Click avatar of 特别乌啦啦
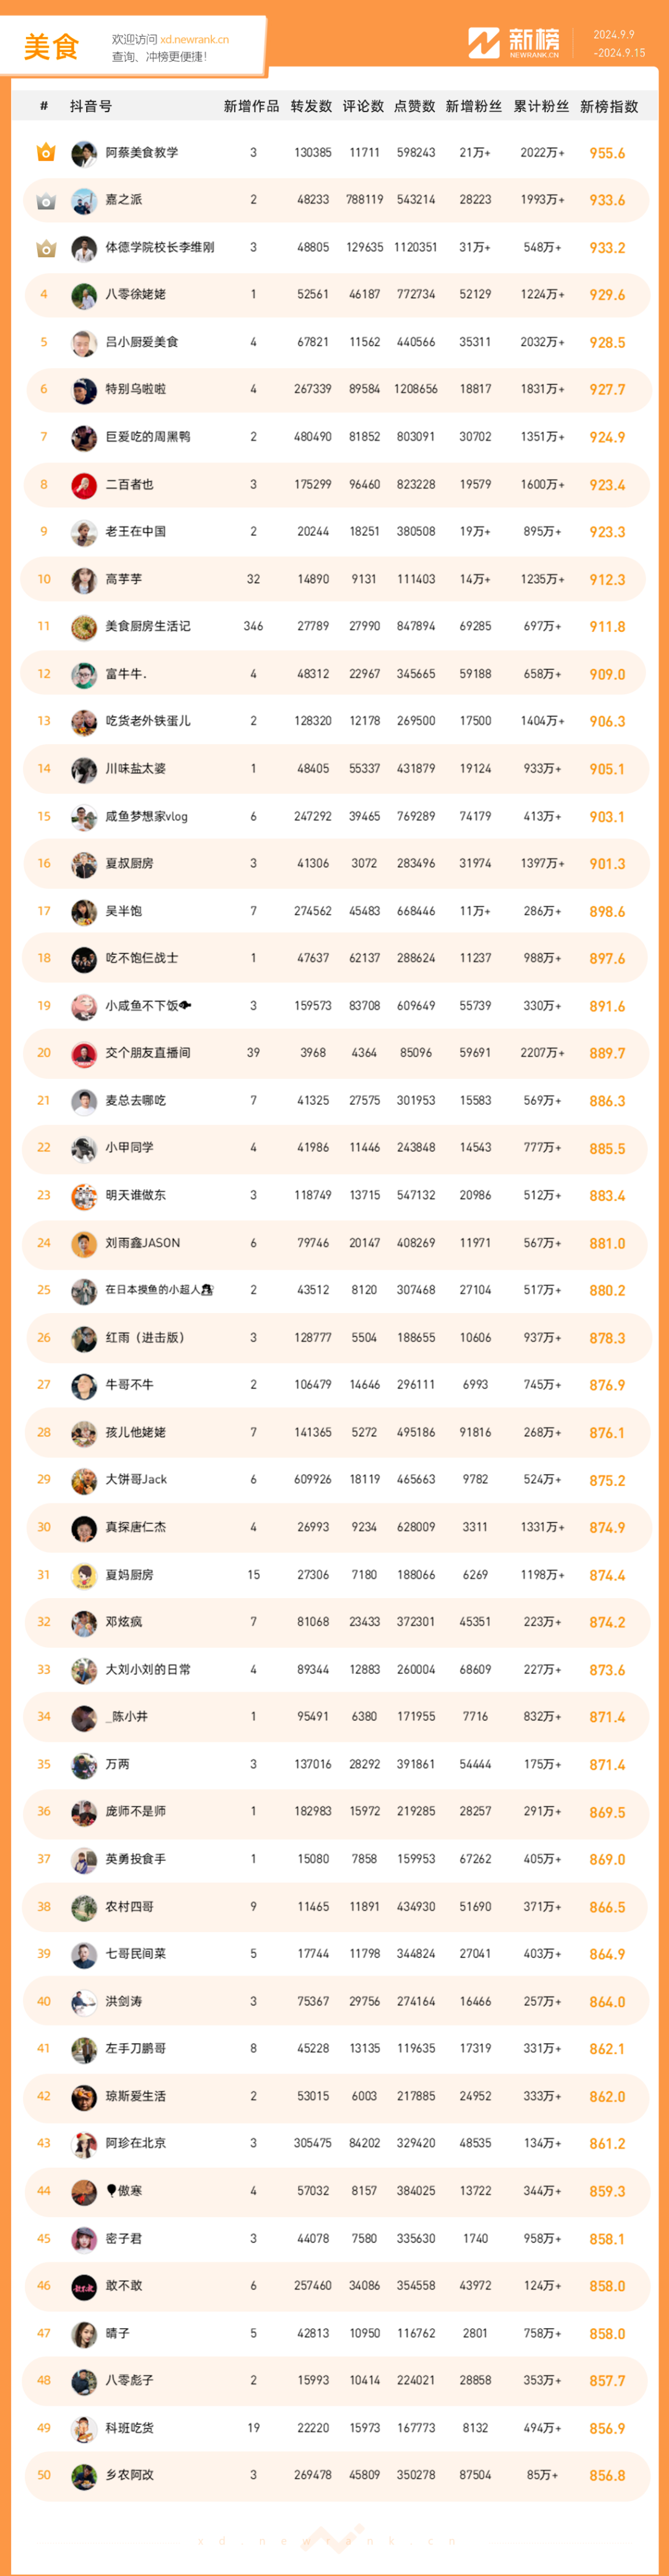This screenshot has width=669, height=2576. (84, 390)
